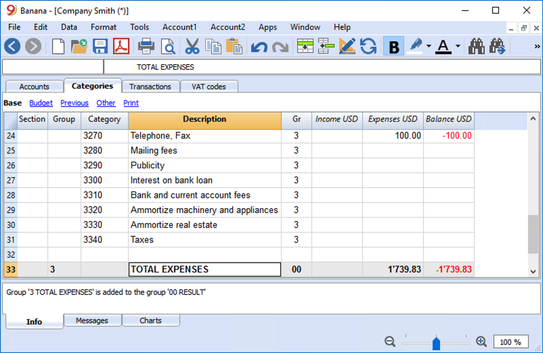
Task: Open the File menu
Action: [14, 27]
